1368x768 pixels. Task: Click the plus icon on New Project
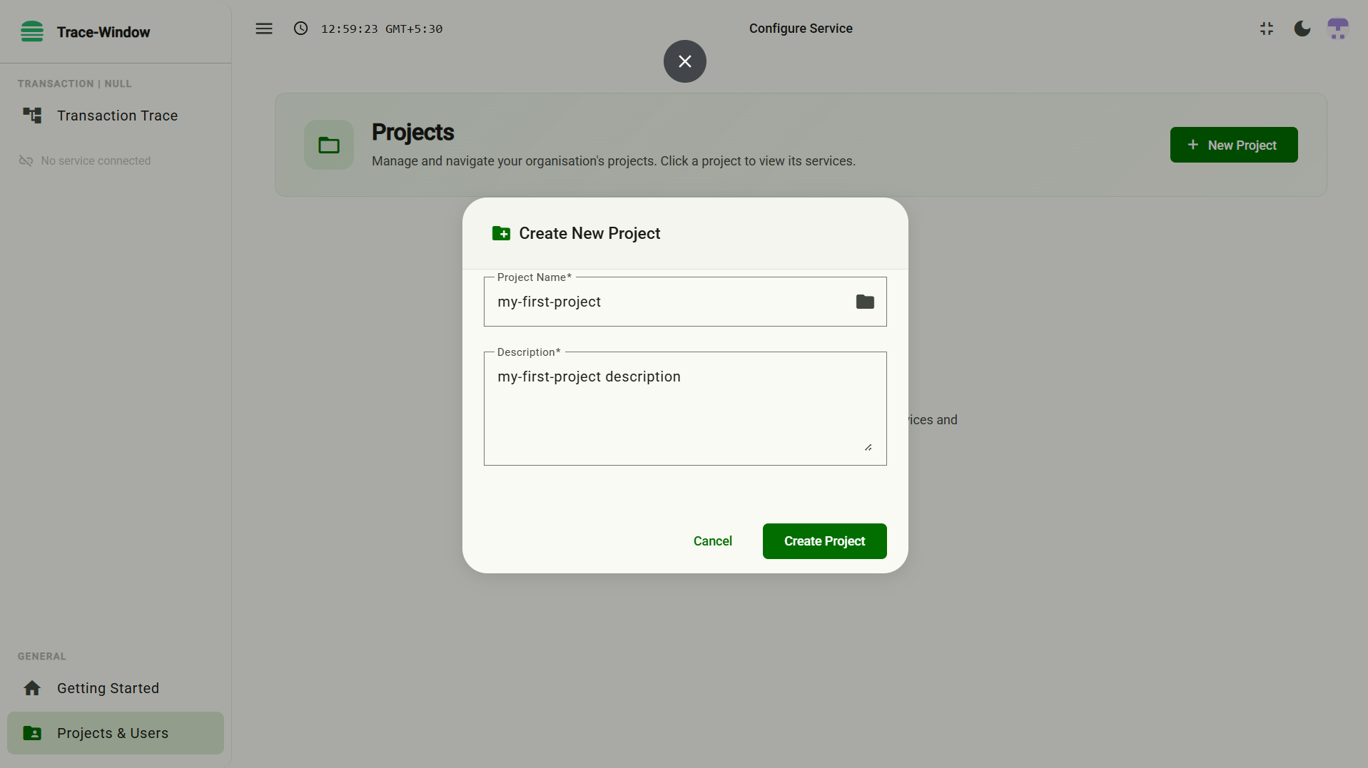(1193, 145)
